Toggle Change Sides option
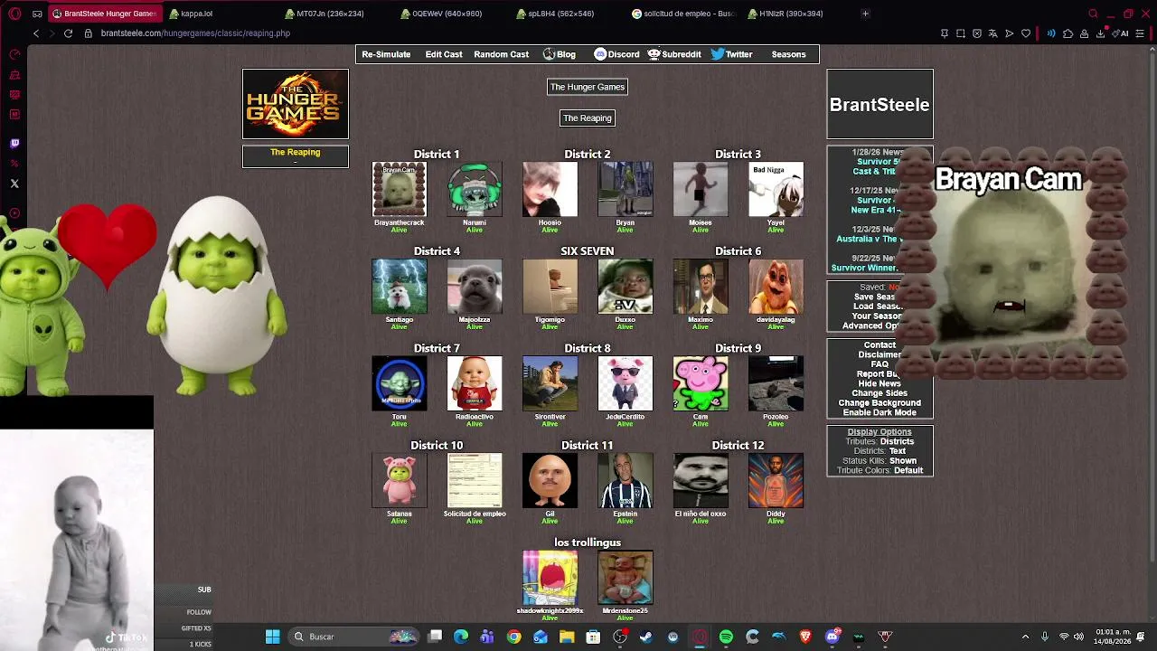This screenshot has height=651, width=1157. tap(880, 393)
